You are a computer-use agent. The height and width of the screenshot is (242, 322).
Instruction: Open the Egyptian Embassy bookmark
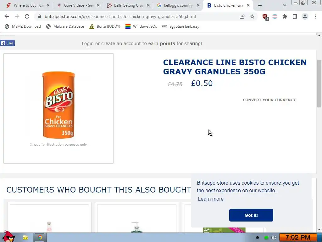(x=180, y=26)
